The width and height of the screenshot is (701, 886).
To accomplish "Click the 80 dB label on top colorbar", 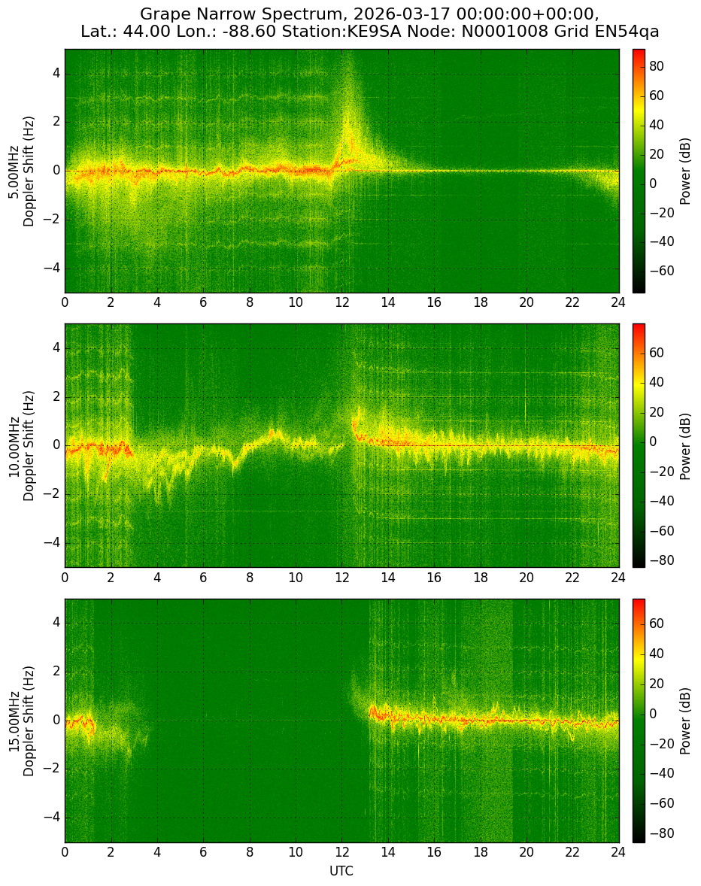I will [657, 66].
